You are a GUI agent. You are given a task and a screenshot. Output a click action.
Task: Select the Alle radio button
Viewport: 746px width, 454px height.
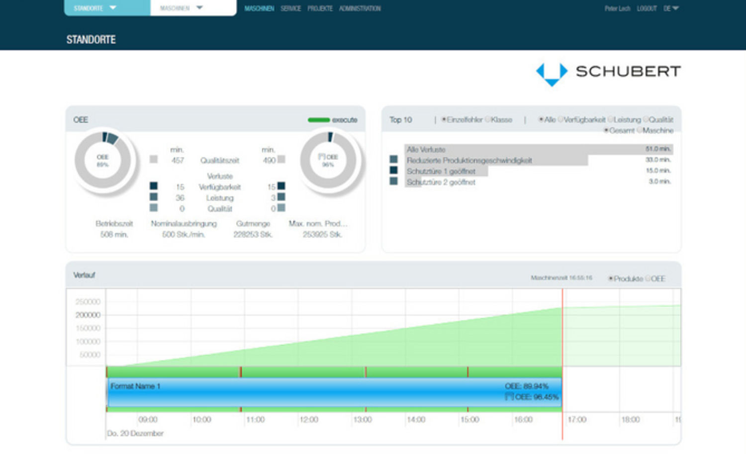[x=541, y=119]
